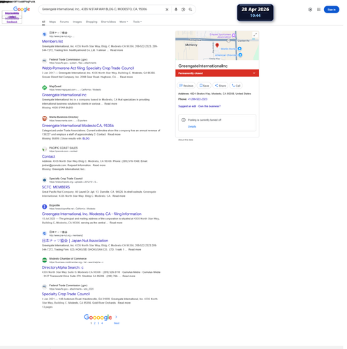Go to results page 3

pos(98,323)
